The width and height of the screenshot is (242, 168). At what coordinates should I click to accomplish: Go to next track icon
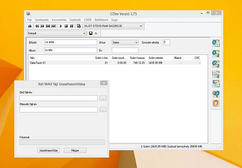tap(53, 26)
